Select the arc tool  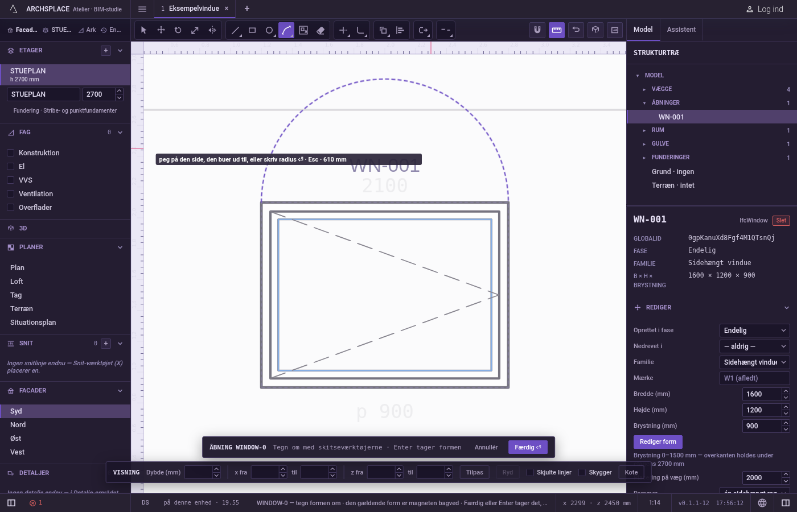click(x=286, y=30)
